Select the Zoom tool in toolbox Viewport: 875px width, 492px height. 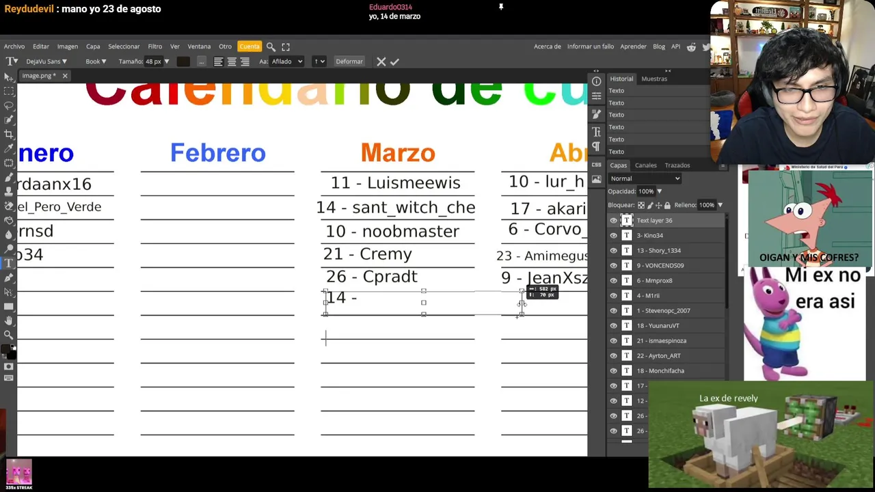point(8,335)
